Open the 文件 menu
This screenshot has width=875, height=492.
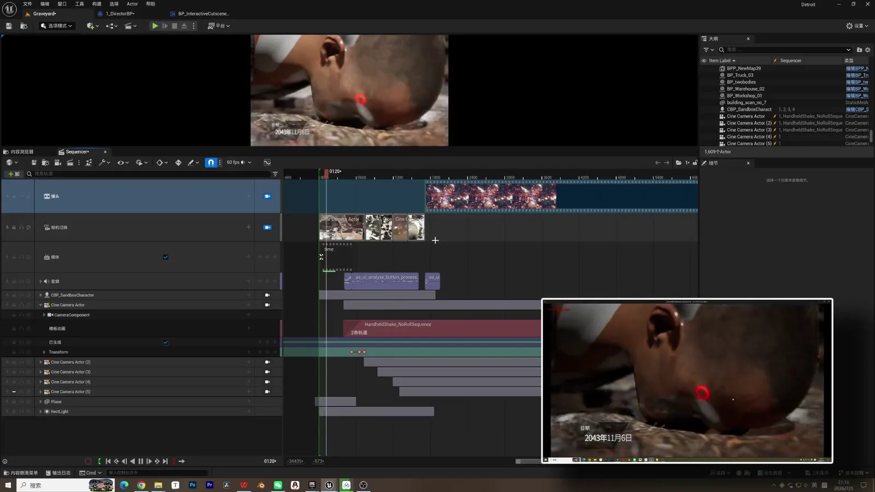[27, 4]
